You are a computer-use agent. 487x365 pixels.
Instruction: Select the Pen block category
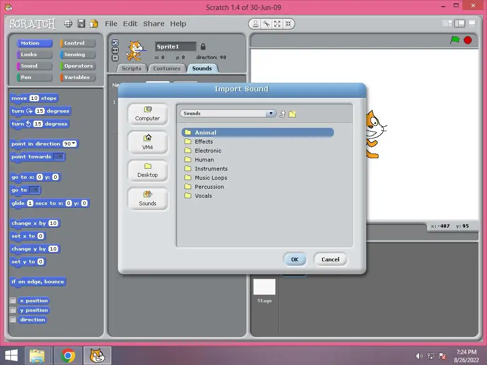pyautogui.click(x=34, y=77)
